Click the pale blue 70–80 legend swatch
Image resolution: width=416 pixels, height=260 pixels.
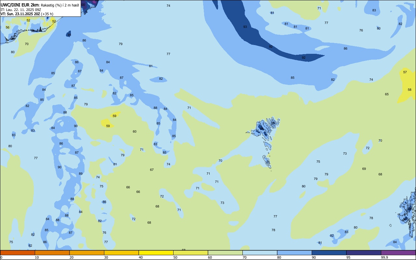(x=260, y=253)
